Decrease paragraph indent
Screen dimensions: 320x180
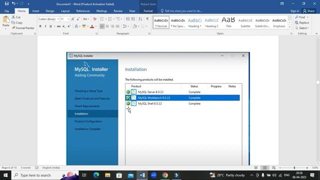click(x=128, y=19)
